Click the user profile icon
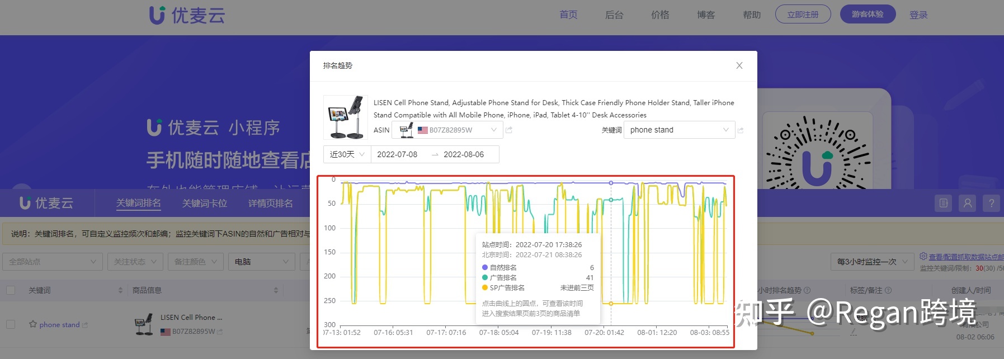1004x359 pixels. click(x=967, y=203)
